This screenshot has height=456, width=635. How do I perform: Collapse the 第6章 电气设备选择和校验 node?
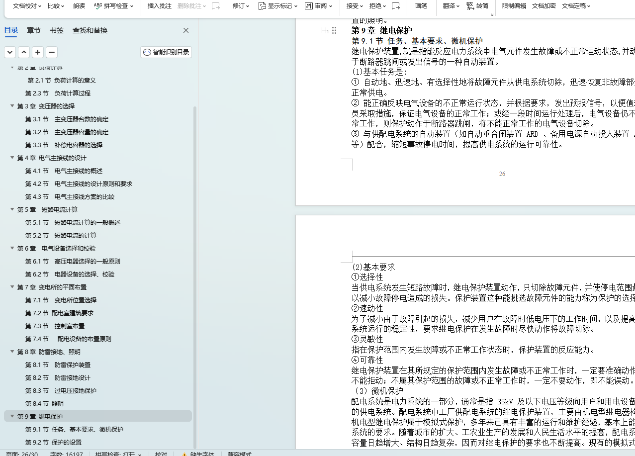[x=12, y=248]
